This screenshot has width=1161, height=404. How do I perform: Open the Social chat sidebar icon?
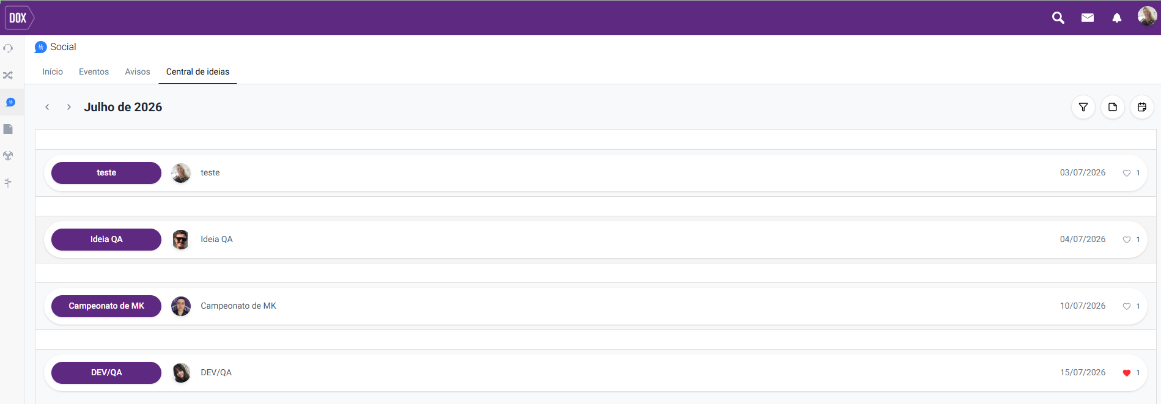(10, 102)
